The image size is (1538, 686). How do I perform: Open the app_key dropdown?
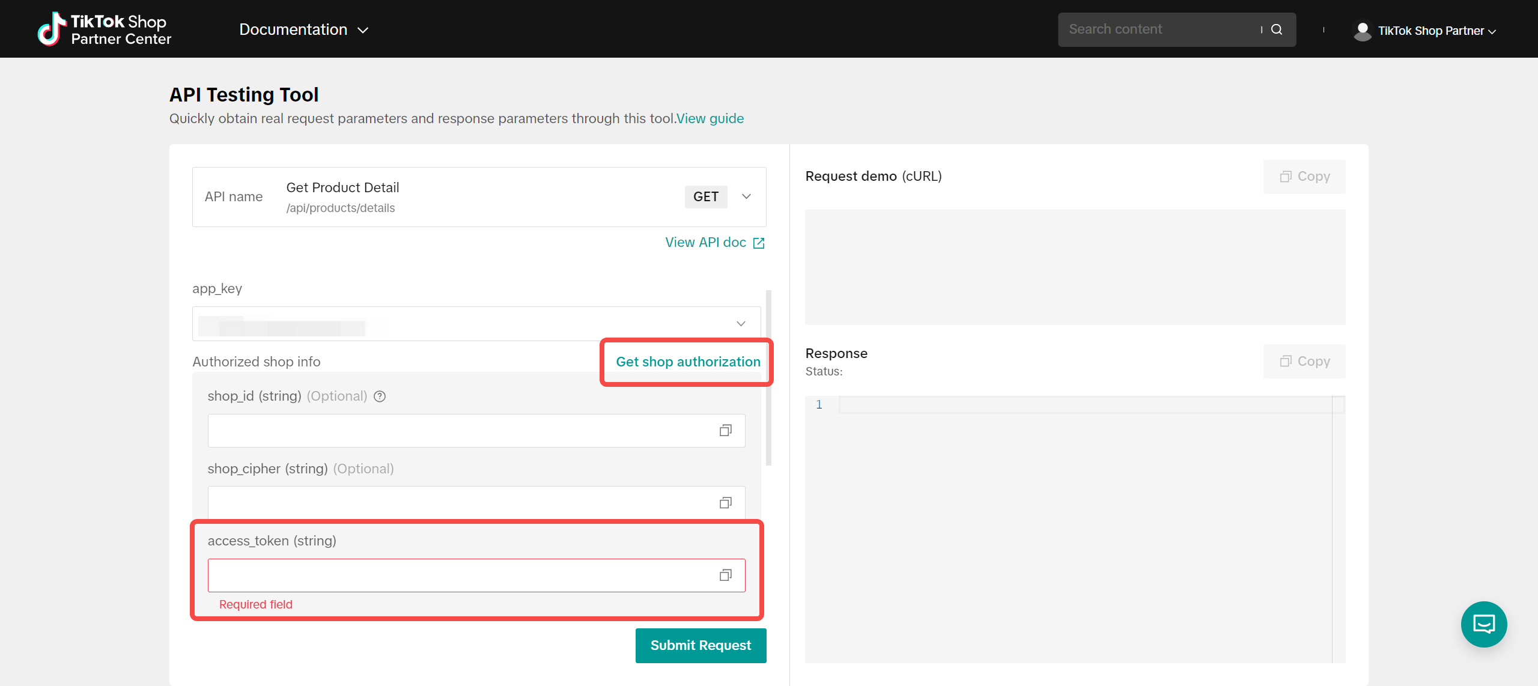(741, 324)
